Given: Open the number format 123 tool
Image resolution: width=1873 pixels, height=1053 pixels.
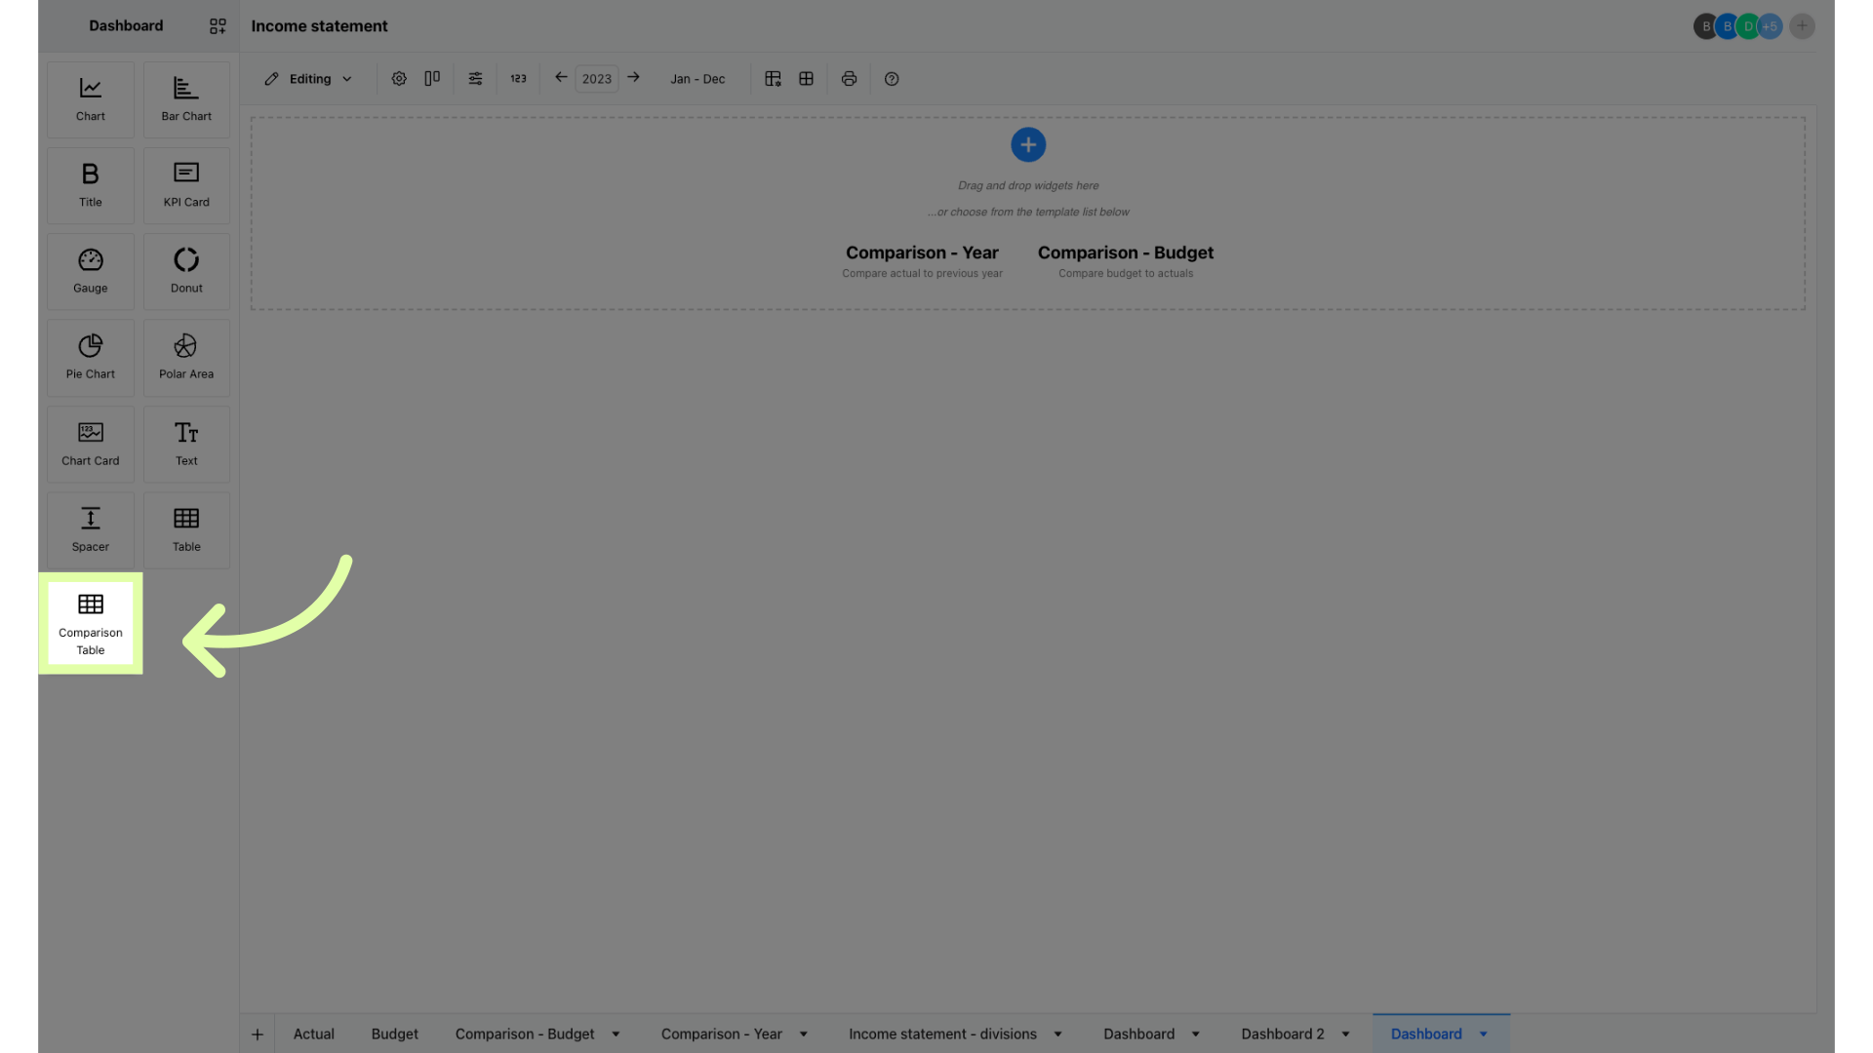Looking at the screenshot, I should pyautogui.click(x=518, y=78).
